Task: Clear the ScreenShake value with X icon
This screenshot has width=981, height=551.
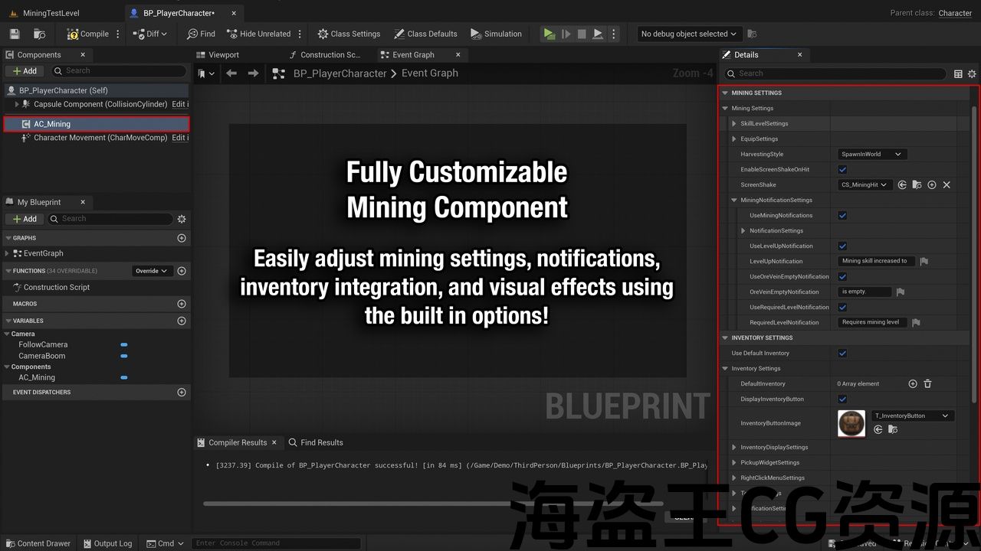Action: [947, 185]
